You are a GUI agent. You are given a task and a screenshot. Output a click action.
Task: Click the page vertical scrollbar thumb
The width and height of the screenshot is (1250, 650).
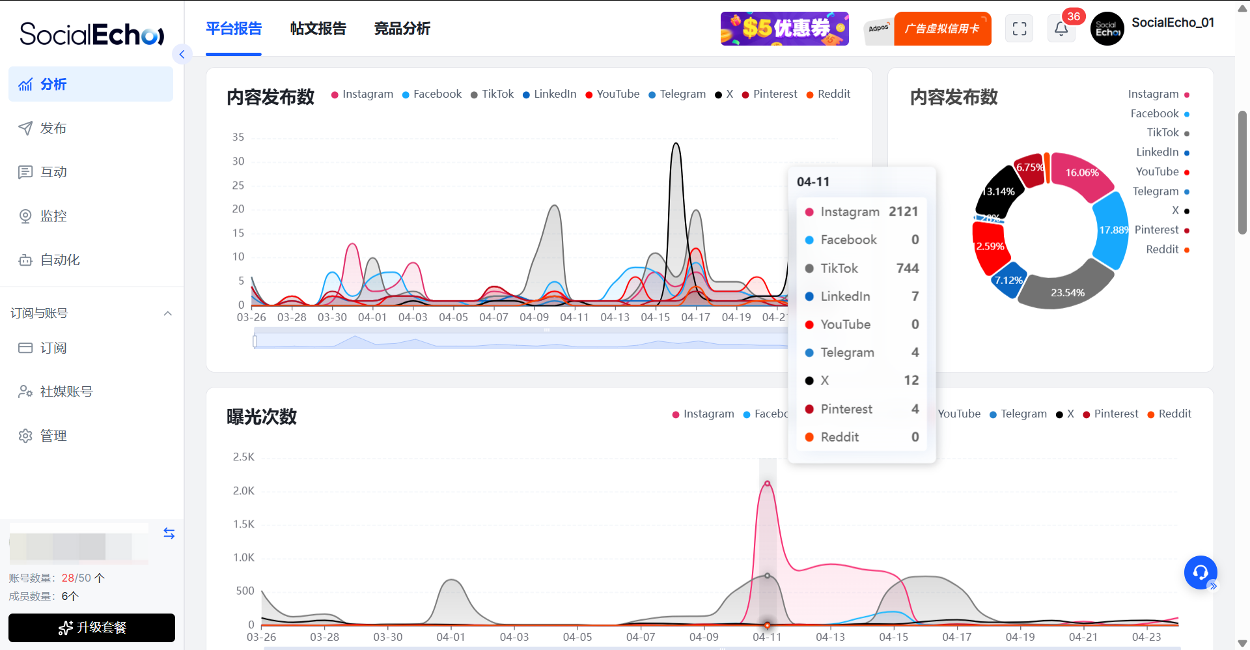point(1242,173)
